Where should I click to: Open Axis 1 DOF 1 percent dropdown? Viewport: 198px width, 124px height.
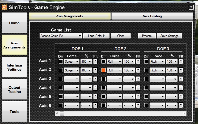click(86, 62)
